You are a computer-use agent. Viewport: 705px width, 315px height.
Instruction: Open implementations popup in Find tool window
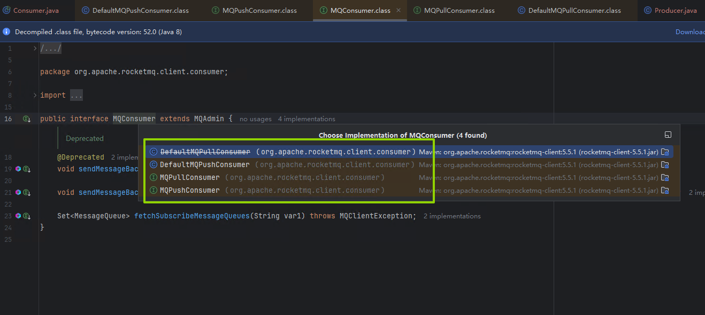coord(668,135)
